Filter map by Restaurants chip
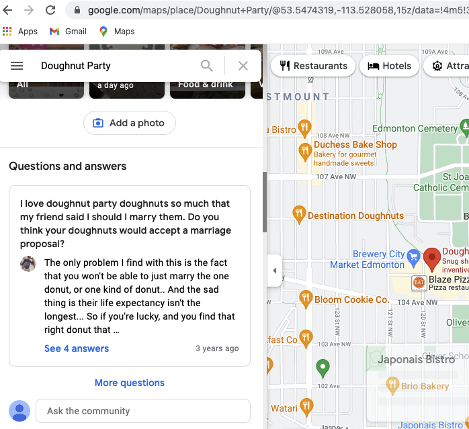 [314, 66]
